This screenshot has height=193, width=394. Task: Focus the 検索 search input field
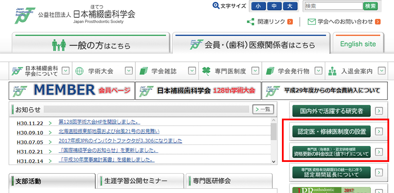click(x=334, y=6)
